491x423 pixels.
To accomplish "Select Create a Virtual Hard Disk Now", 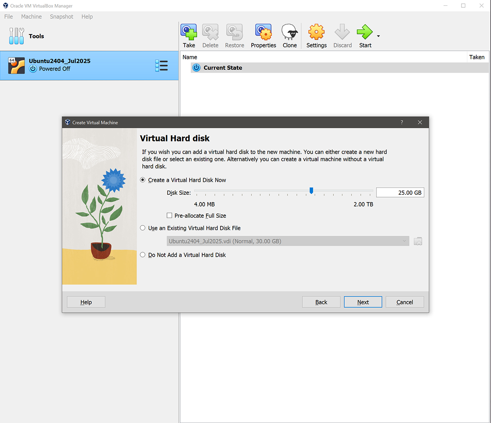I will 142,180.
